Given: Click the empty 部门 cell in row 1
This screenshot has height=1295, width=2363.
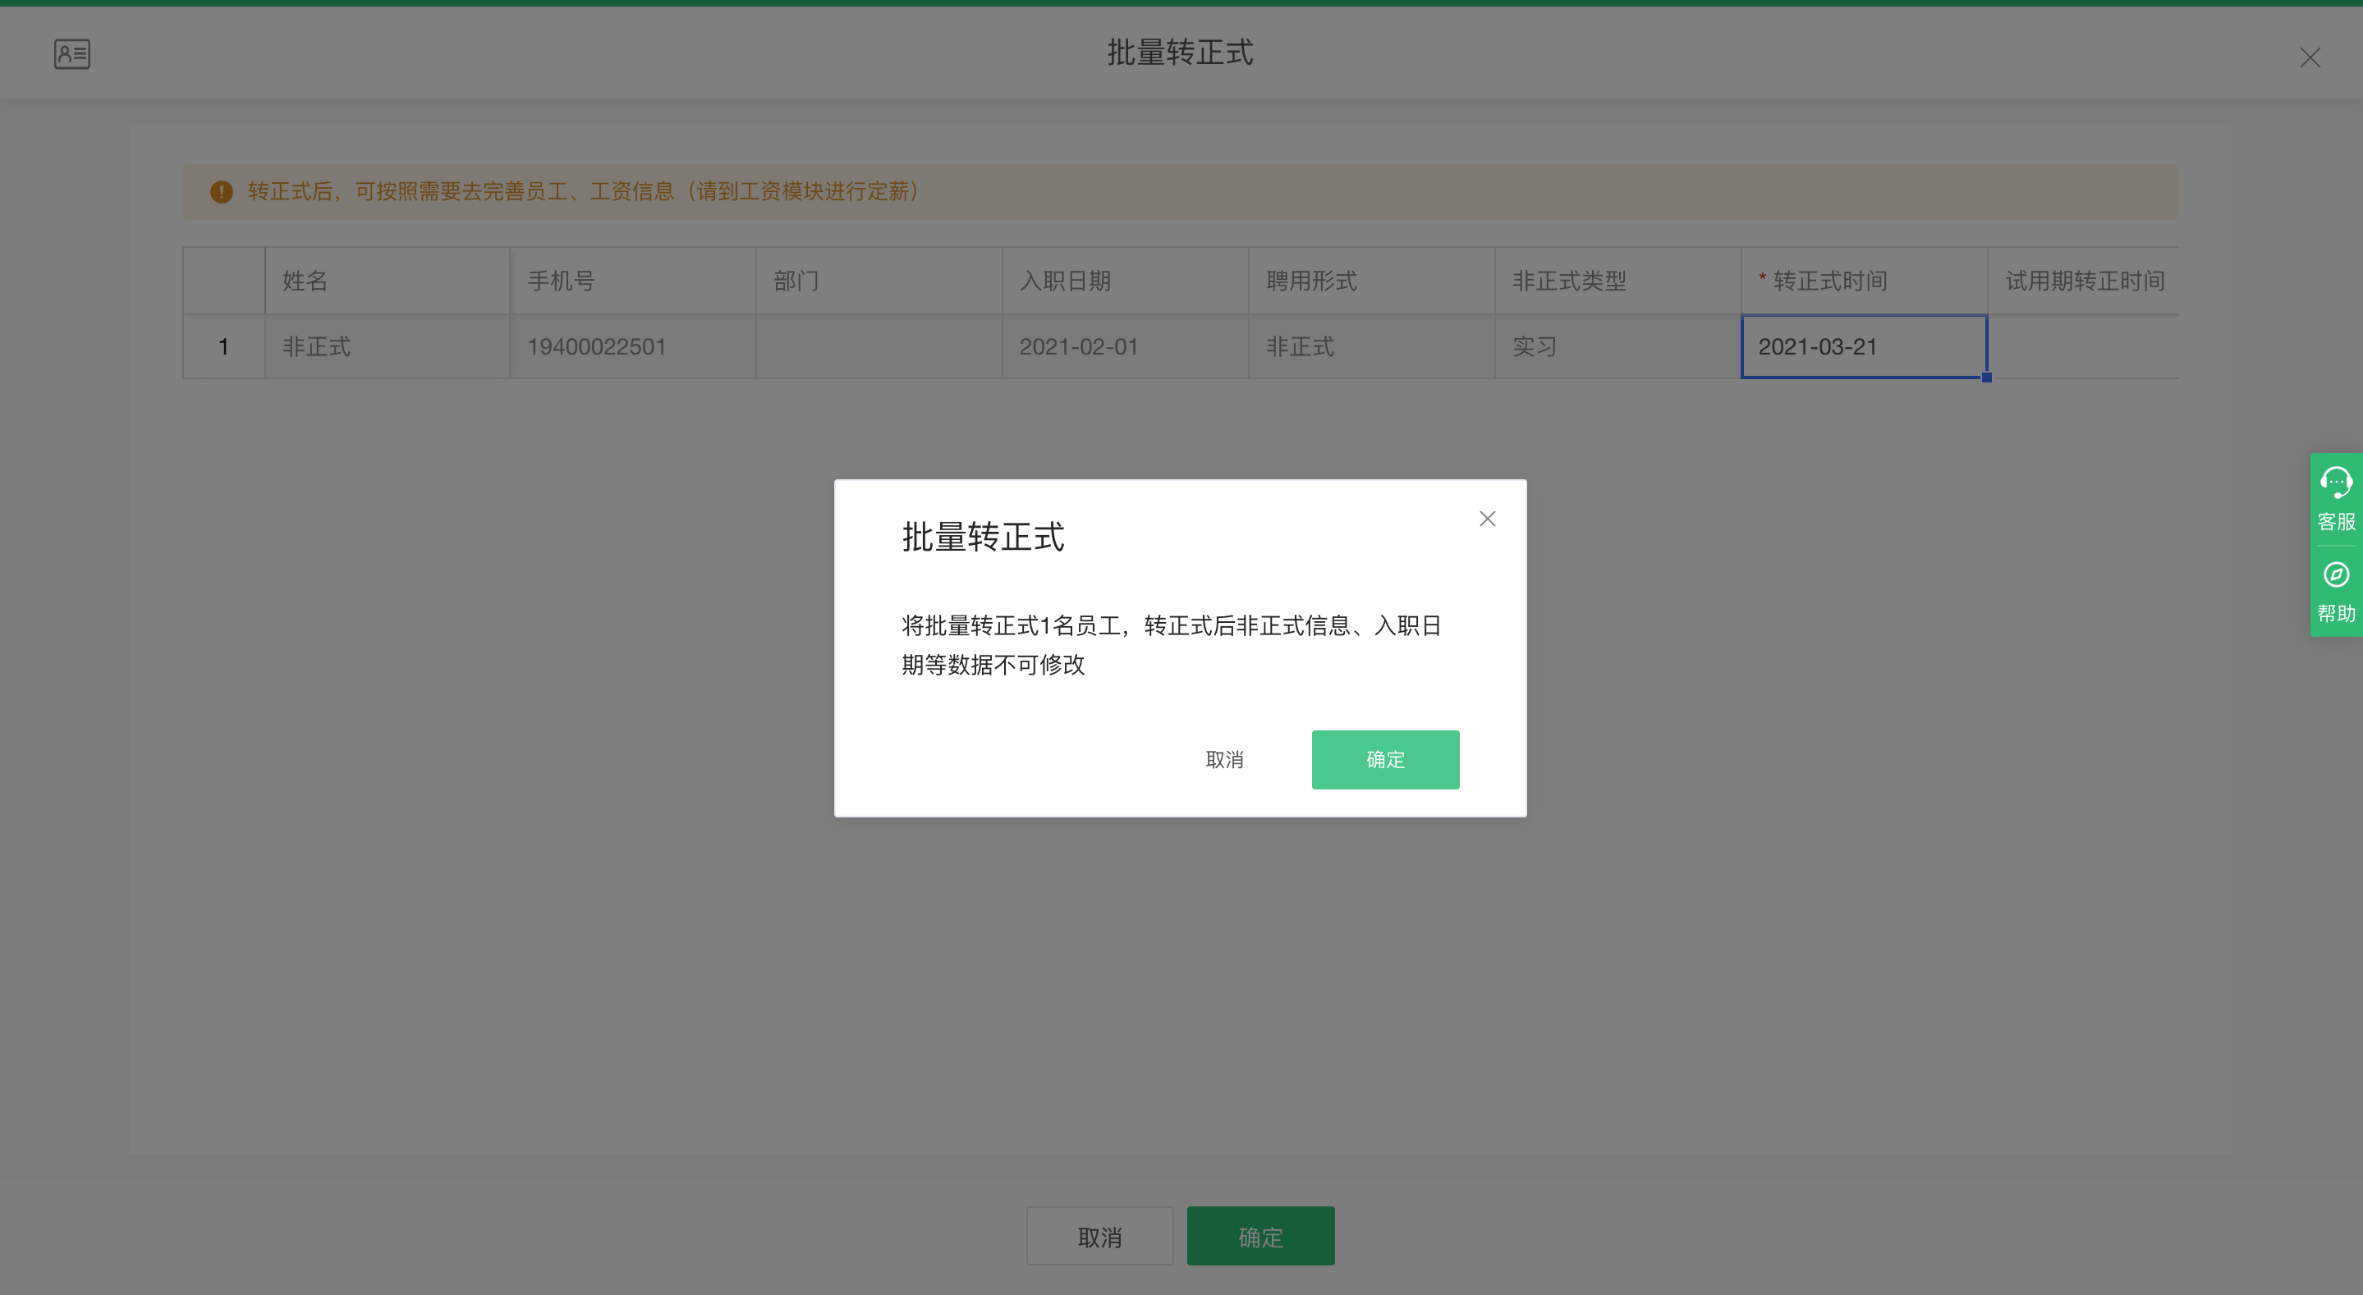Looking at the screenshot, I should [879, 346].
